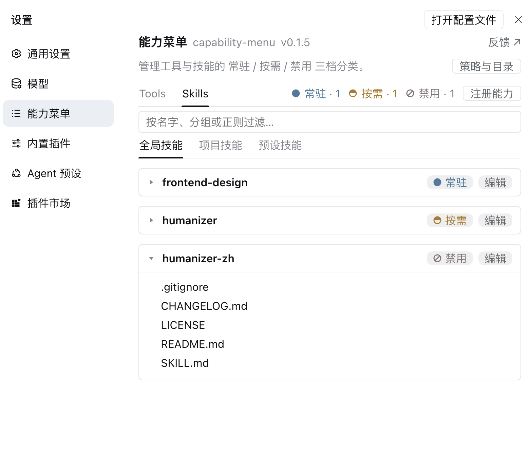
Task: Open the SKILL.md file entry
Action: click(185, 363)
